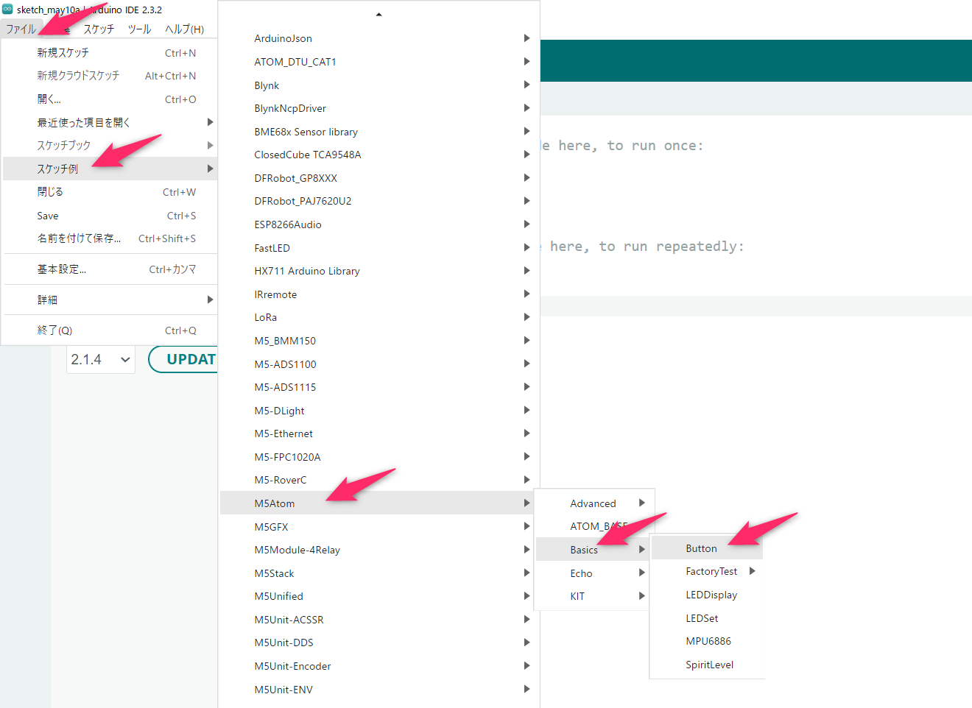The width and height of the screenshot is (972, 708).
Task: Open M5-ADS1100 examples submenu
Action: click(378, 364)
